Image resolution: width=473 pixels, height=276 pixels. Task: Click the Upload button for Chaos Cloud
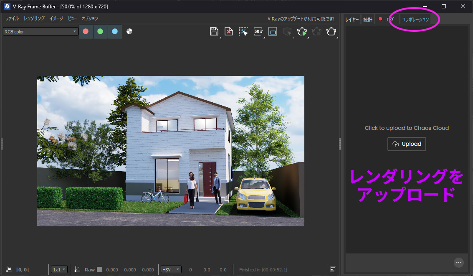point(407,144)
